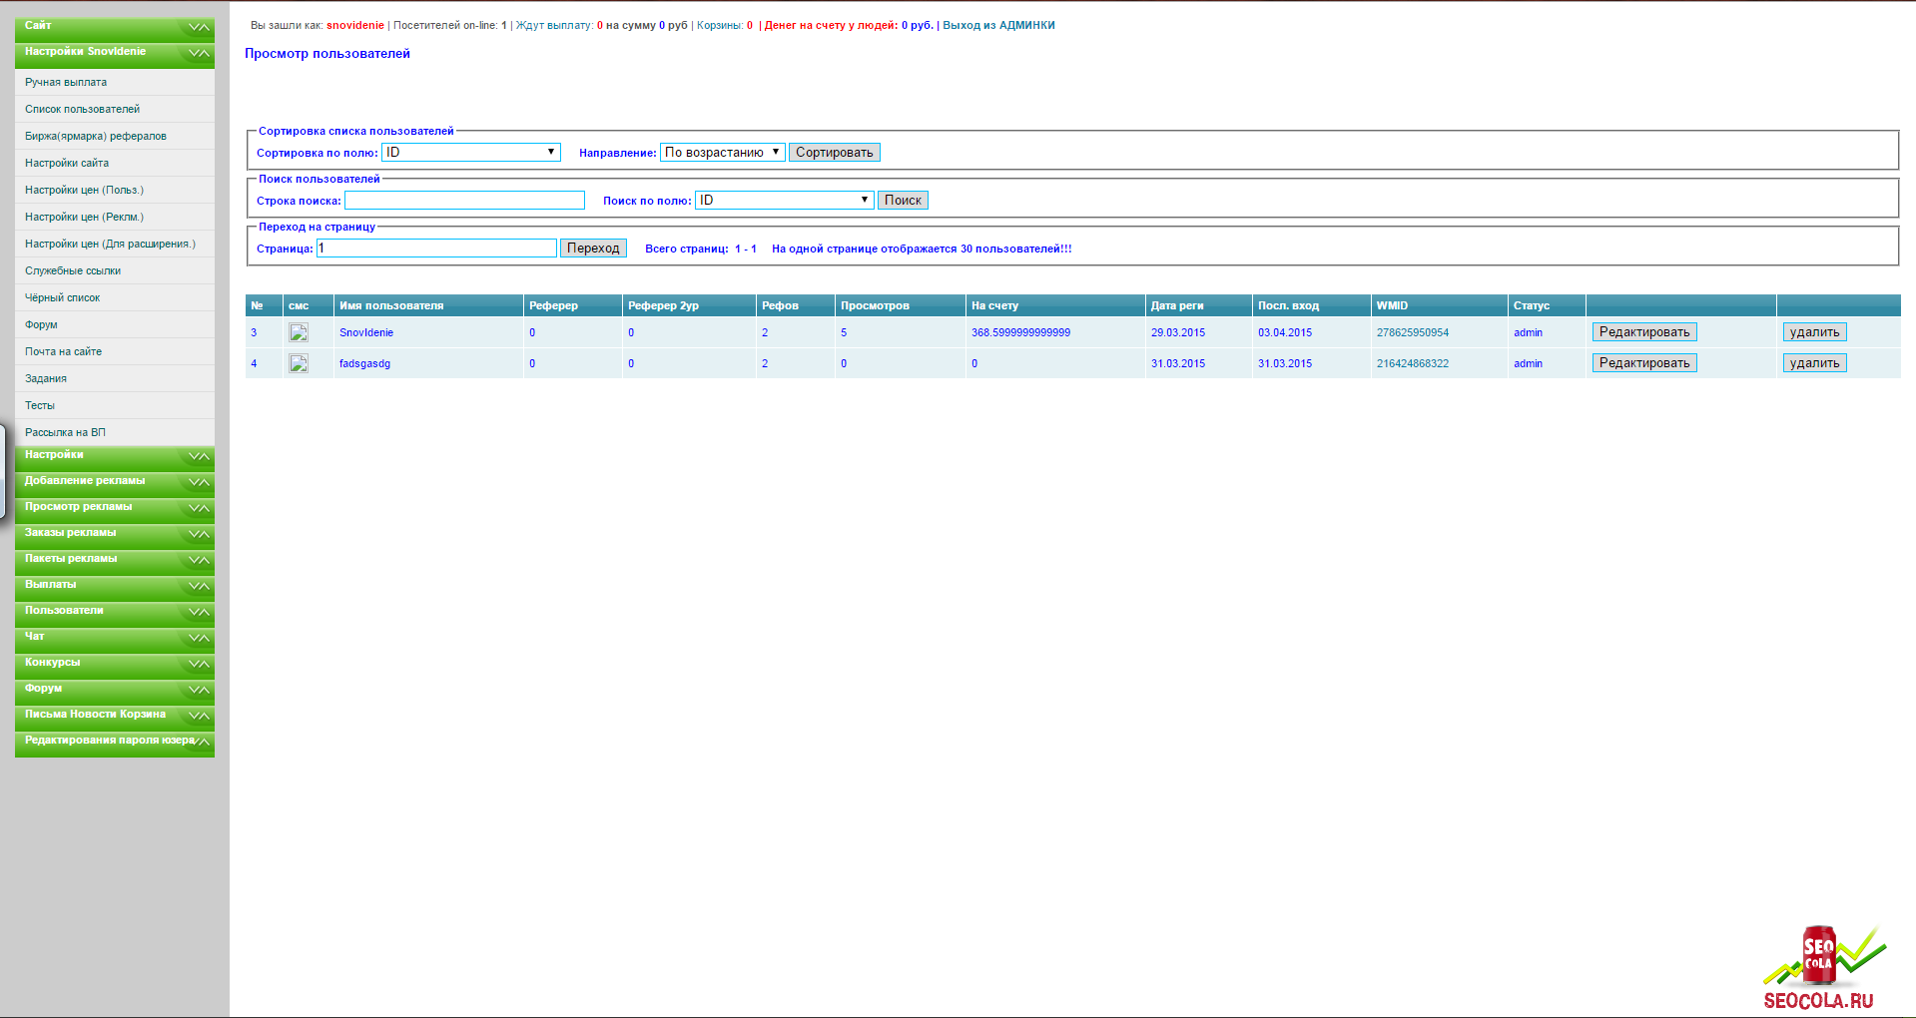Image resolution: width=1916 pixels, height=1018 pixels.
Task: Expand the Выплаты section arrow icon
Action: pos(199,586)
